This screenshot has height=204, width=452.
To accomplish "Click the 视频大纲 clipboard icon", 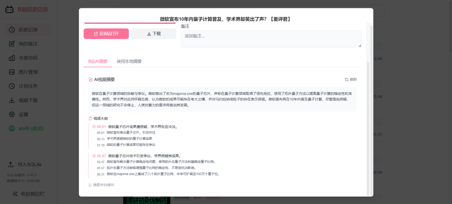I will click(90, 119).
